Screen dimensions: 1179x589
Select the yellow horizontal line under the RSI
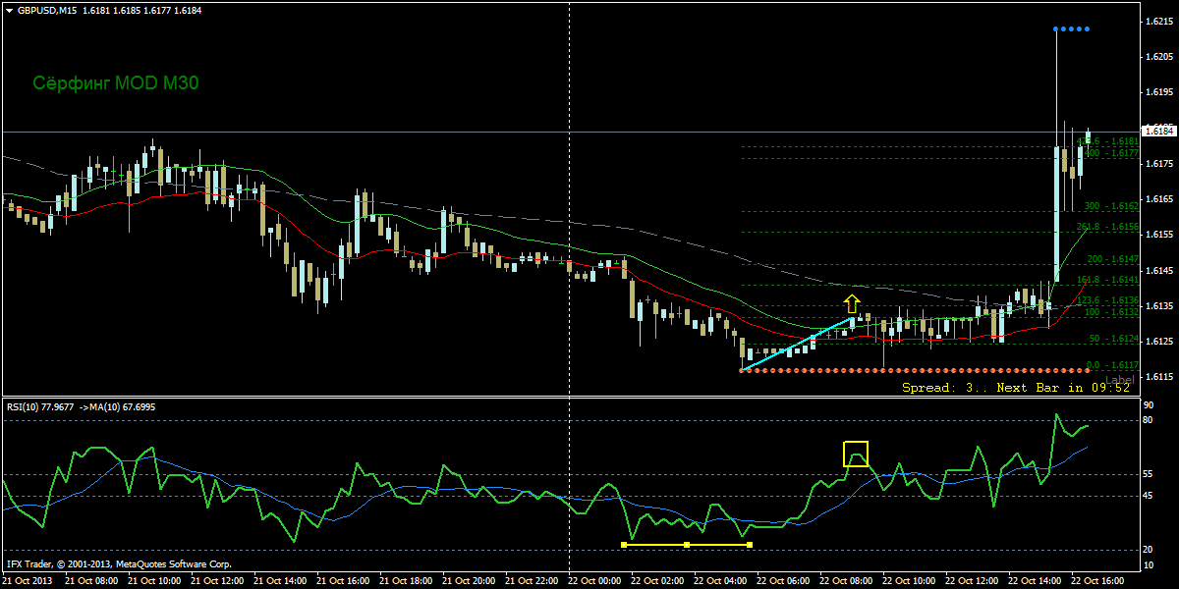coord(687,544)
